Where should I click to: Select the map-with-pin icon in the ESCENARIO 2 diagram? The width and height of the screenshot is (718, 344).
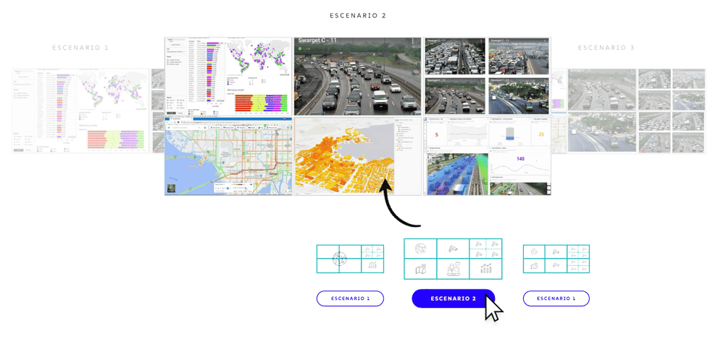pos(420,269)
